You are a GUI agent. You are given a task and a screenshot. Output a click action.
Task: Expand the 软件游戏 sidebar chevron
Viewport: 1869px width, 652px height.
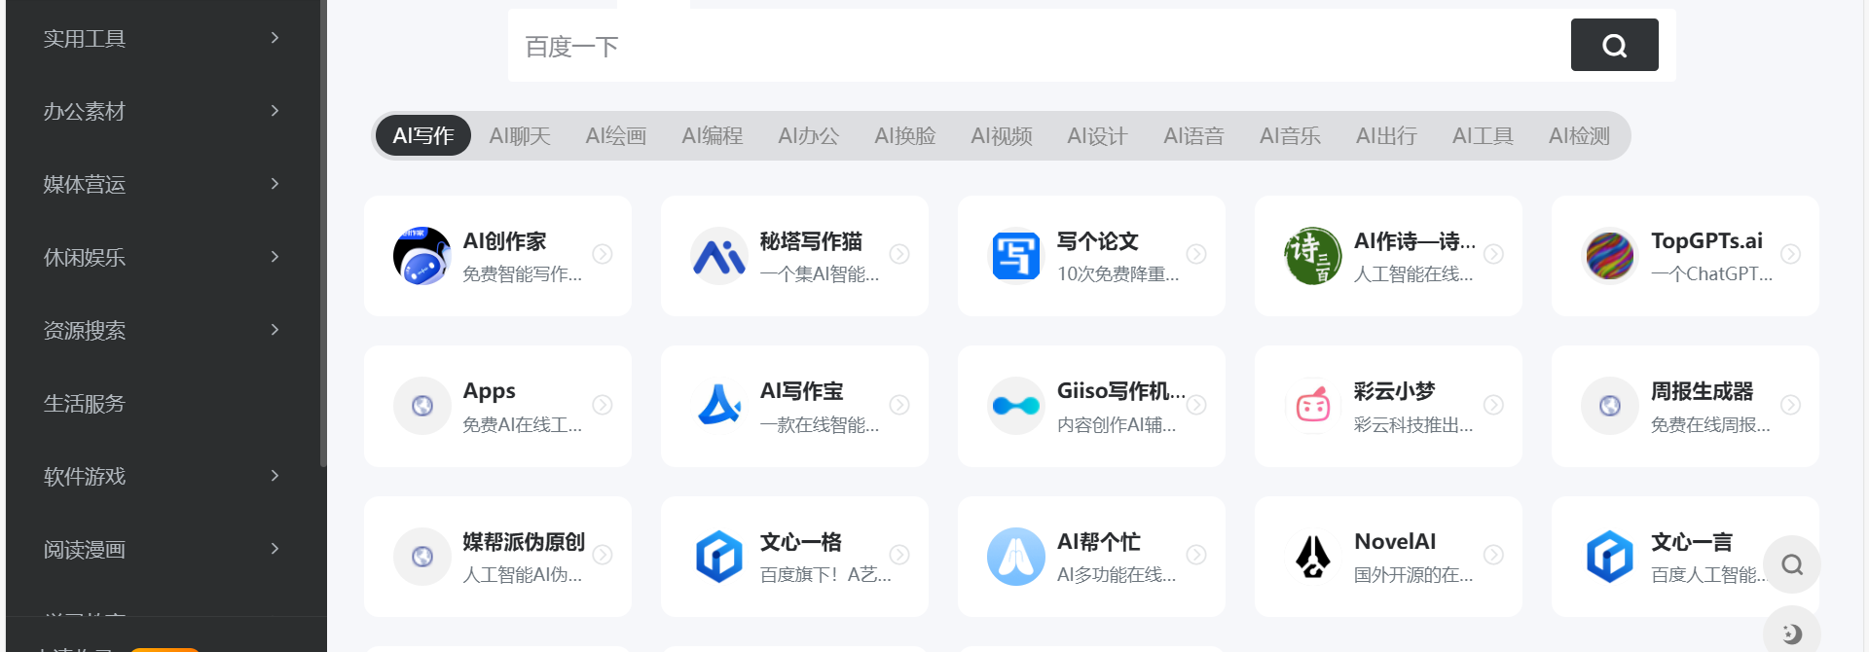coord(275,476)
